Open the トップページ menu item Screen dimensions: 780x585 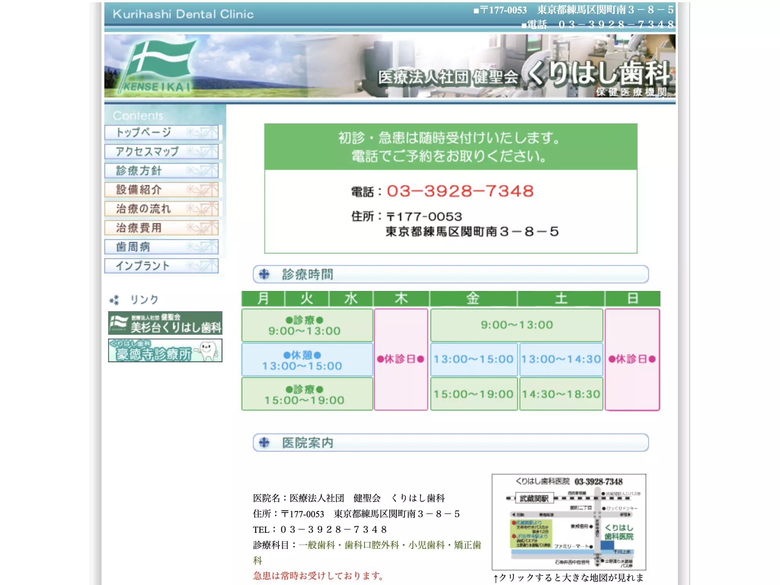161,133
